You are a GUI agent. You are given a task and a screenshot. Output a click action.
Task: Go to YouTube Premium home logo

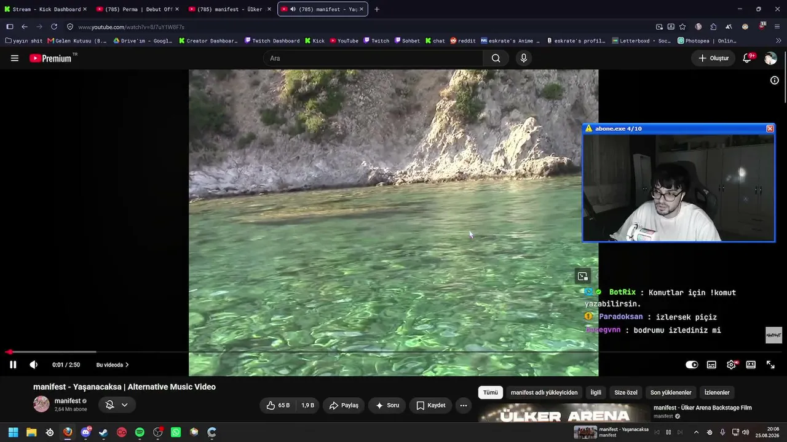tap(50, 58)
